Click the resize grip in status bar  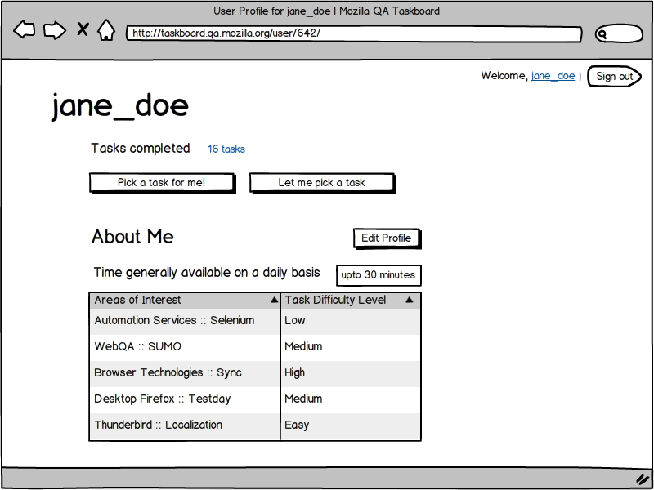point(641,479)
